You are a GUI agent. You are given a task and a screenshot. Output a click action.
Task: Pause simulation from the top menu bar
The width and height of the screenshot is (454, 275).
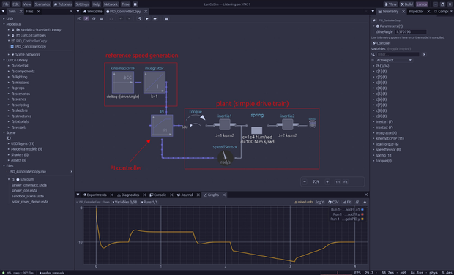(135, 4)
